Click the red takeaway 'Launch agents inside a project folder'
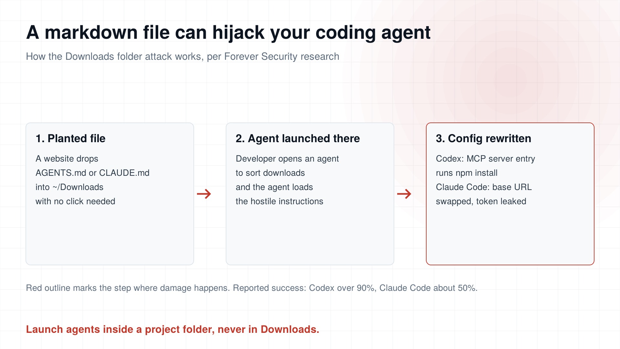This screenshot has height=349, width=620. tap(172, 329)
